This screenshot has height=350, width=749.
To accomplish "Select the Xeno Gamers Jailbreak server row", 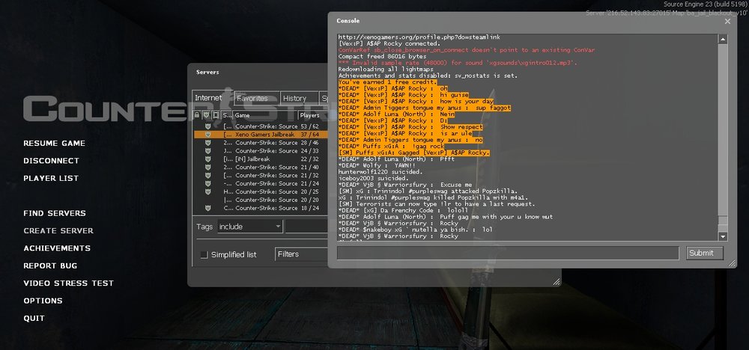I will click(x=261, y=135).
